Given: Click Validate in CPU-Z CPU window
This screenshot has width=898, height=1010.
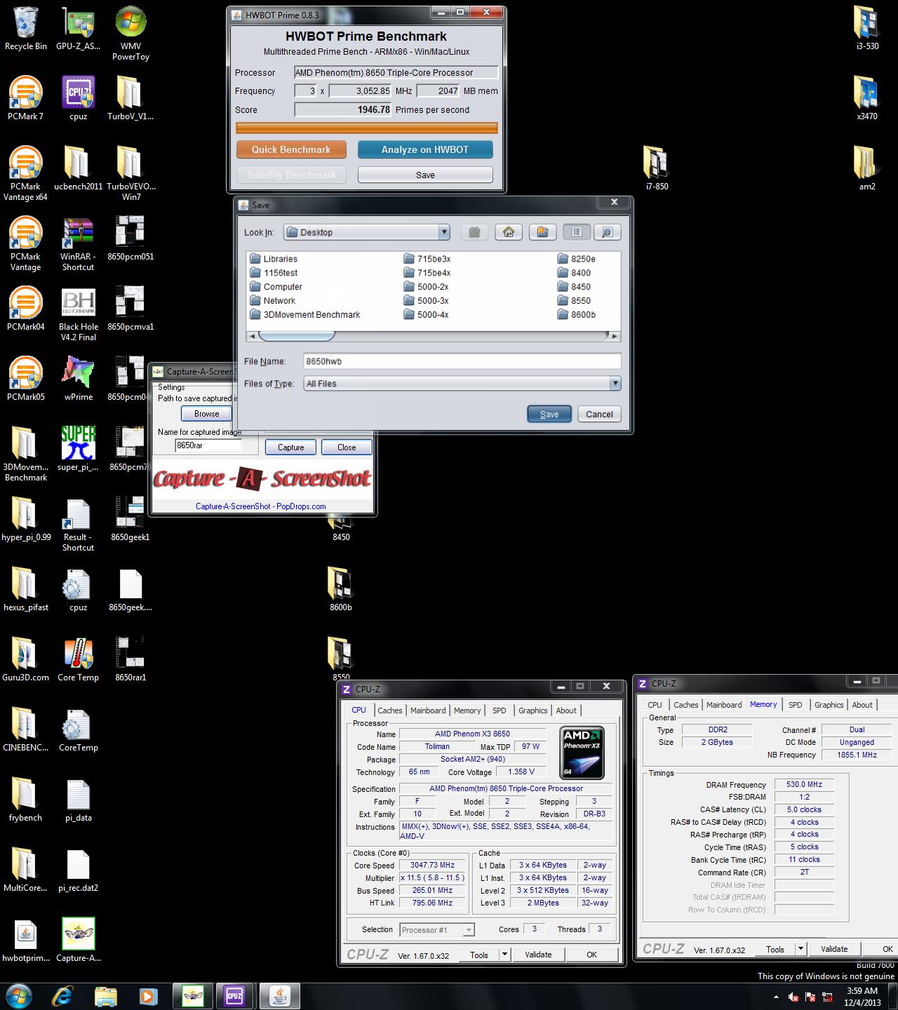Looking at the screenshot, I should pyautogui.click(x=538, y=955).
